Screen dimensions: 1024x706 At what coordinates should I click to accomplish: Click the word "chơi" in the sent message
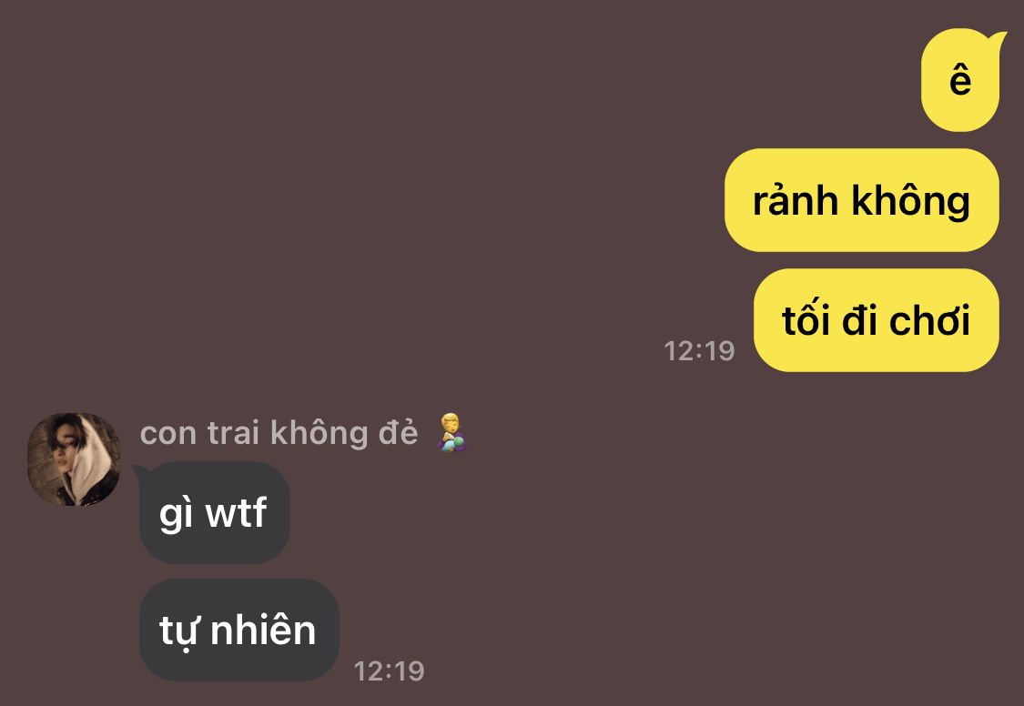[x=930, y=320]
